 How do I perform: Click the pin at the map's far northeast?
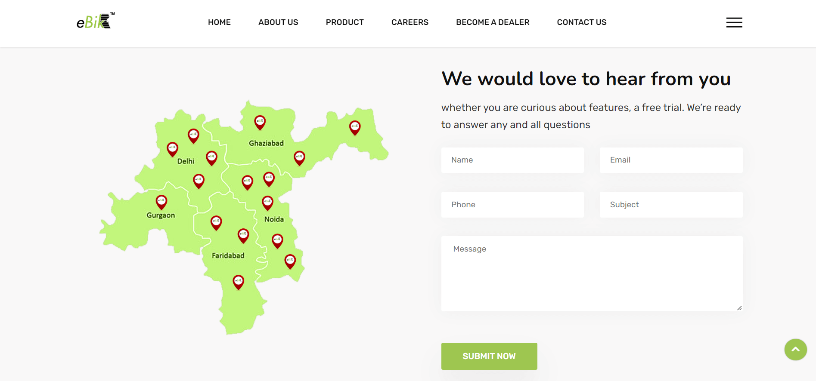pos(354,127)
